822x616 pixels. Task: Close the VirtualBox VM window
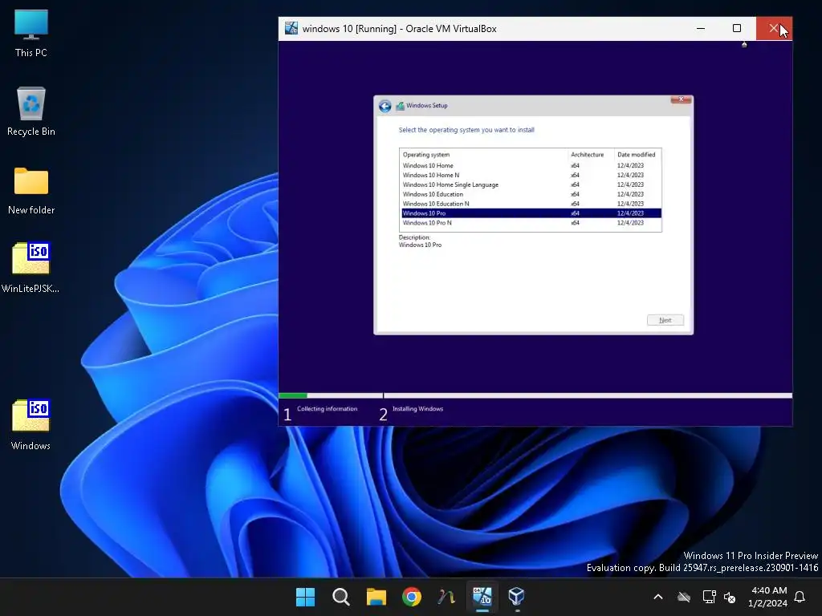pyautogui.click(x=774, y=28)
